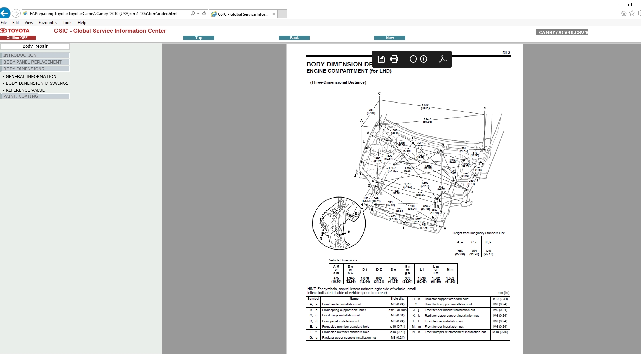Viewport: 641px width, 354px height.
Task: Open the address bar dropdown arrow
Action: click(198, 14)
